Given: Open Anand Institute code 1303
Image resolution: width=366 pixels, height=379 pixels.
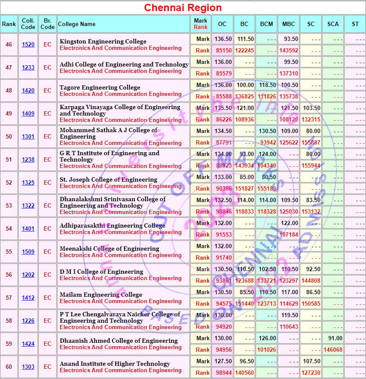Looking at the screenshot, I should click(28, 367).
